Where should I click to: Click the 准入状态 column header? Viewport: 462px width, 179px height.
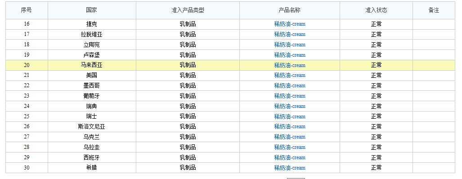click(x=376, y=10)
